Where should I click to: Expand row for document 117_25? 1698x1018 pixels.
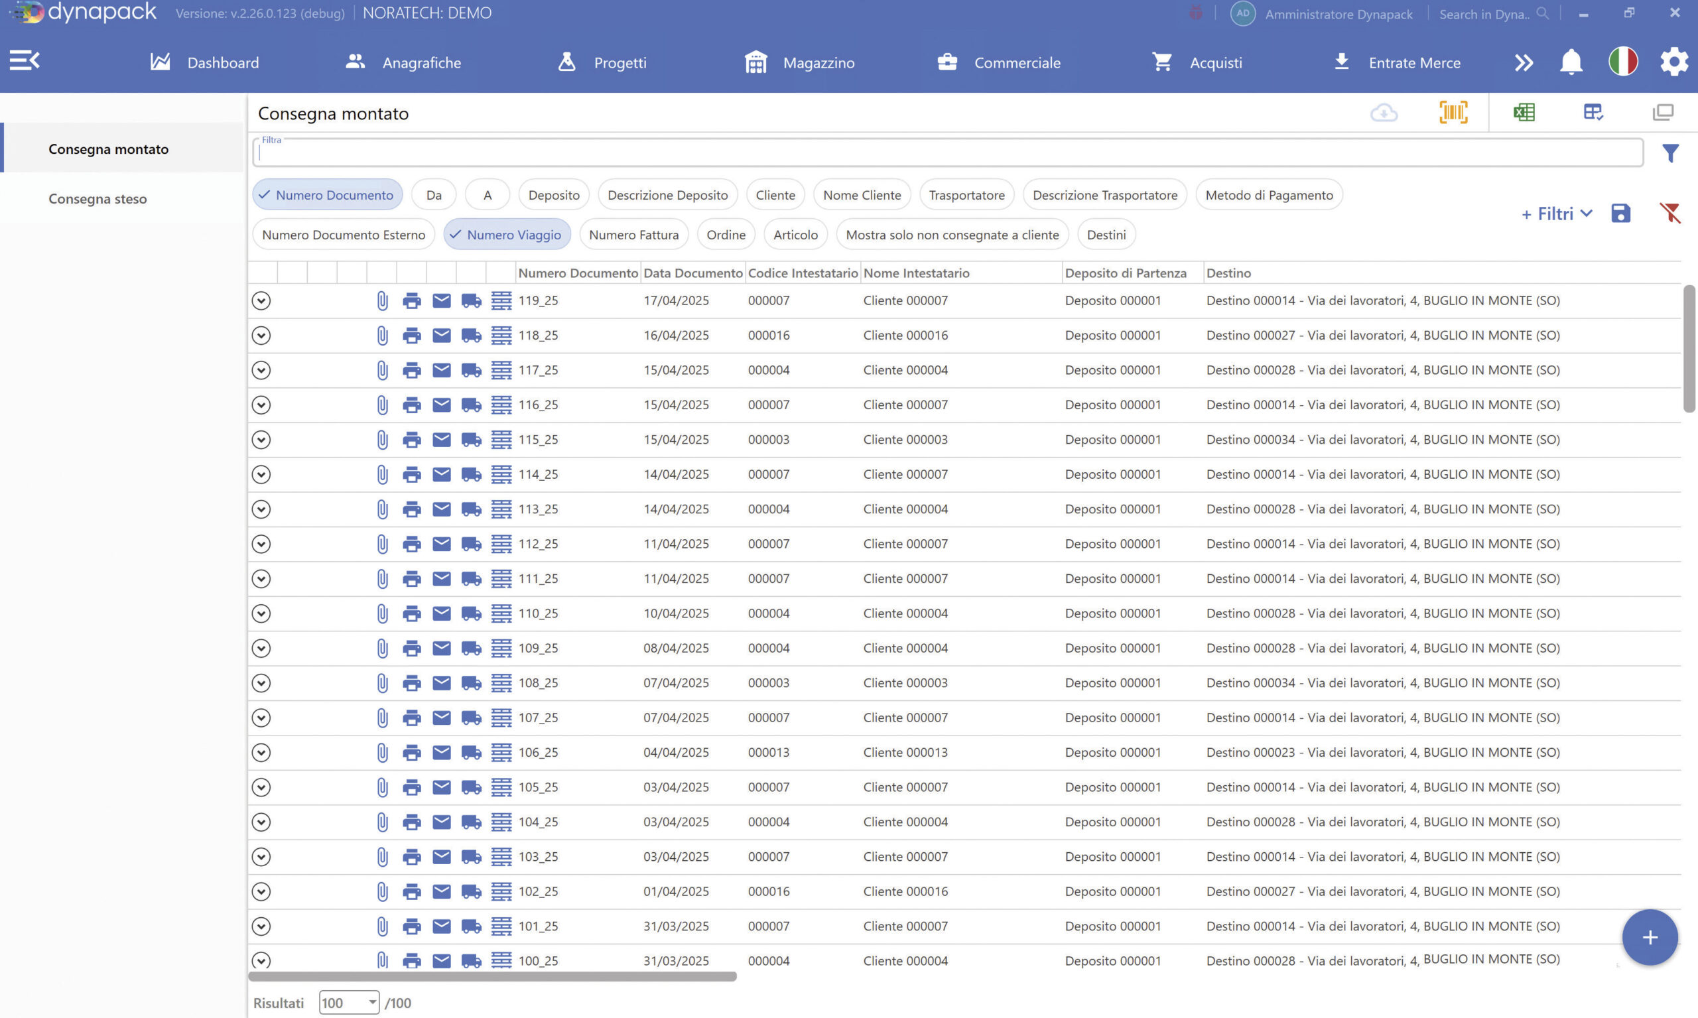pos(261,370)
